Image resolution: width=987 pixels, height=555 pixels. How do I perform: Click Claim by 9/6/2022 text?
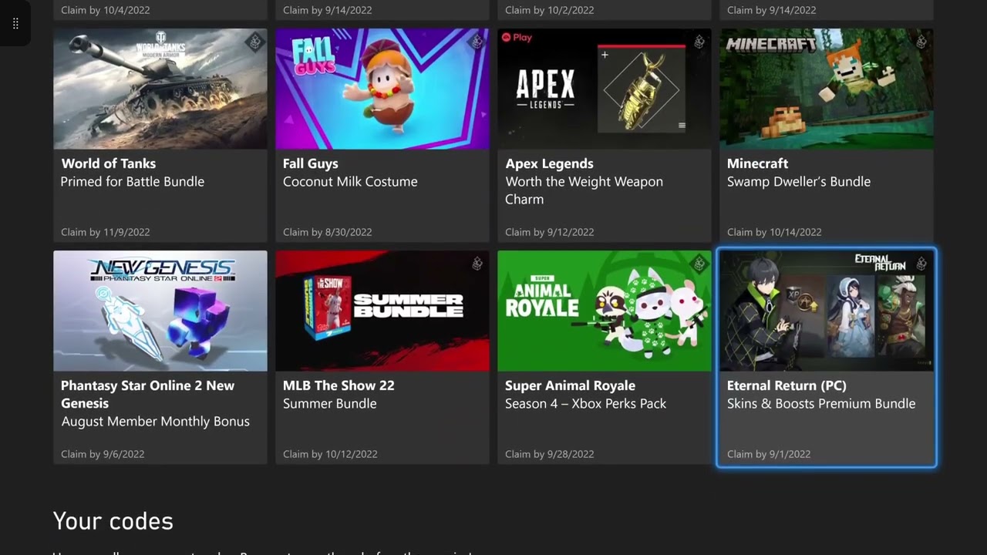(x=103, y=454)
